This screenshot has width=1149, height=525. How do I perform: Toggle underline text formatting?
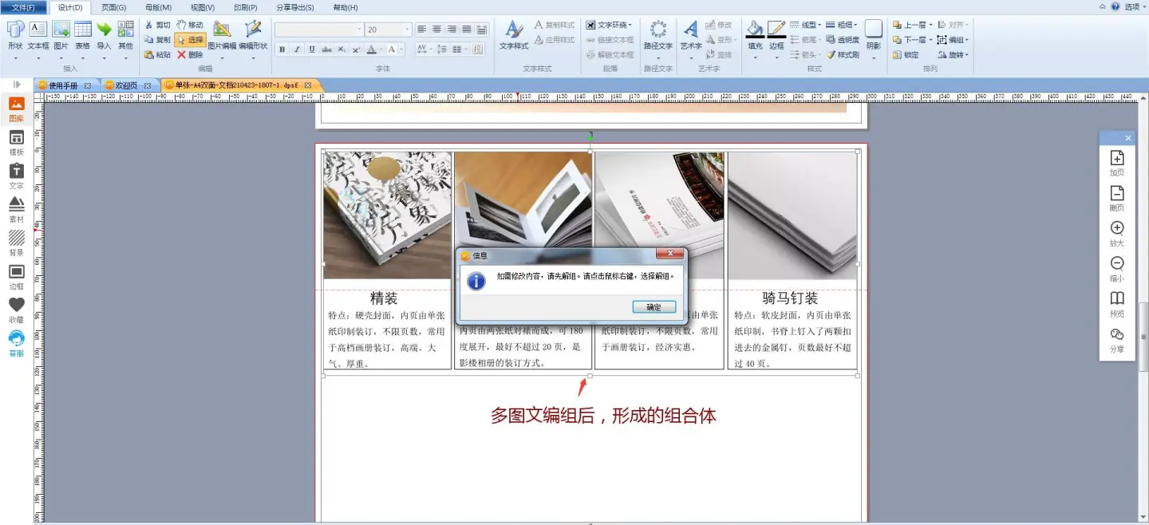311,49
